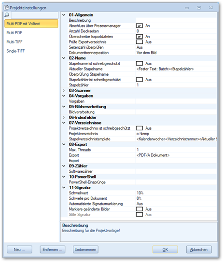Enable Projektverzeichnis ist schreibgeschützt checkbox
The height and width of the screenshot is (262, 223).
tap(139, 128)
